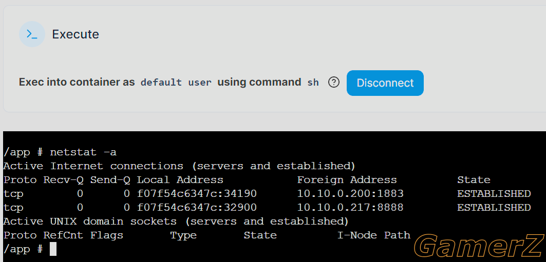The height and width of the screenshot is (262, 546).
Task: Click the Execute heading text
Action: click(x=76, y=34)
